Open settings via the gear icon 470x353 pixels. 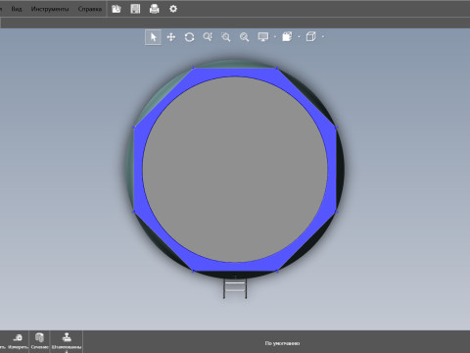coord(173,9)
